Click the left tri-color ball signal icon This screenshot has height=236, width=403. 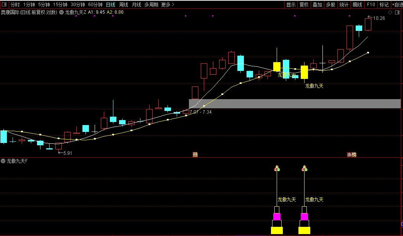click(277, 169)
